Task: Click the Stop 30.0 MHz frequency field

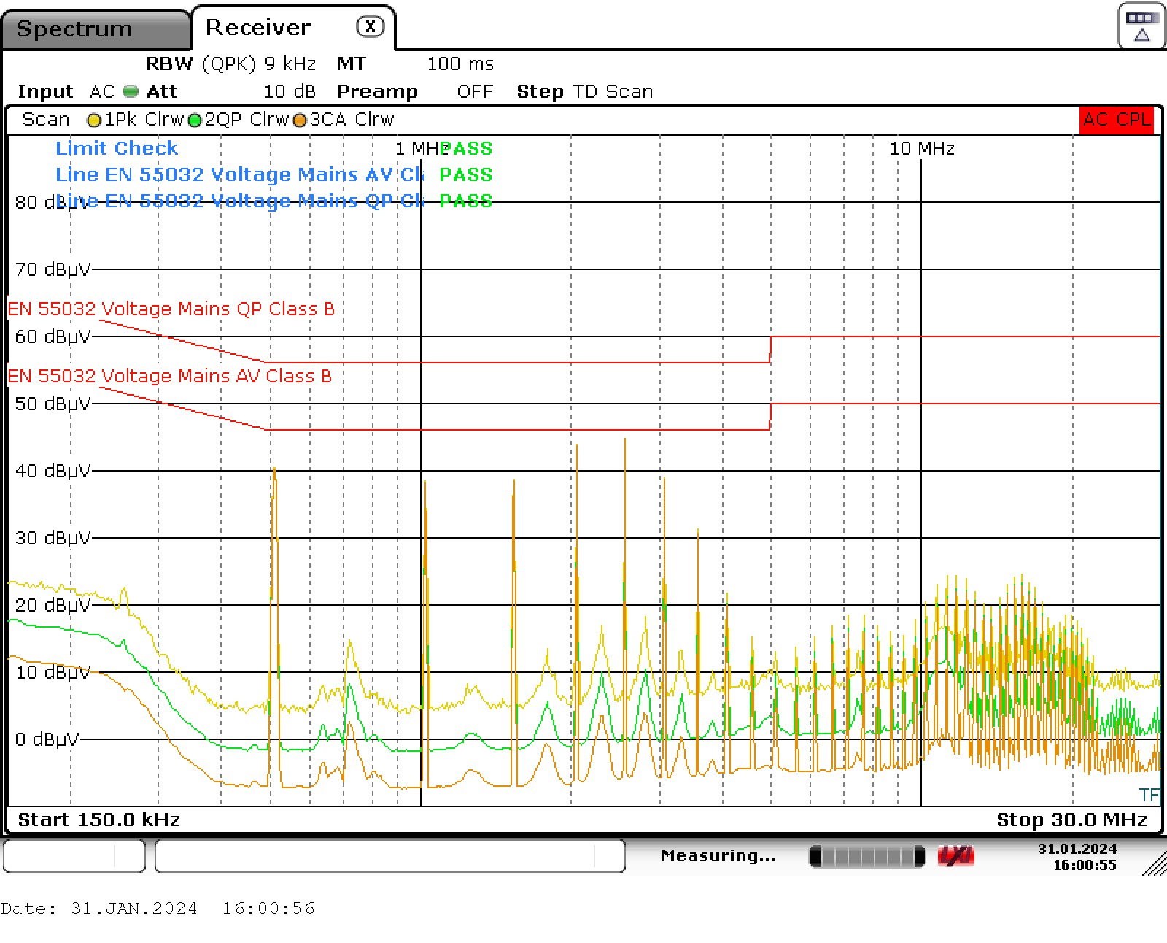Action: [1071, 820]
